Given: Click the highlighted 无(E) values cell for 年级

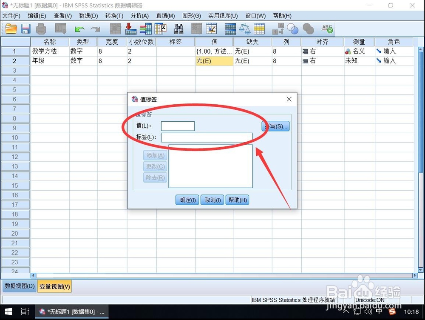Looking at the screenshot, I should 214,60.
